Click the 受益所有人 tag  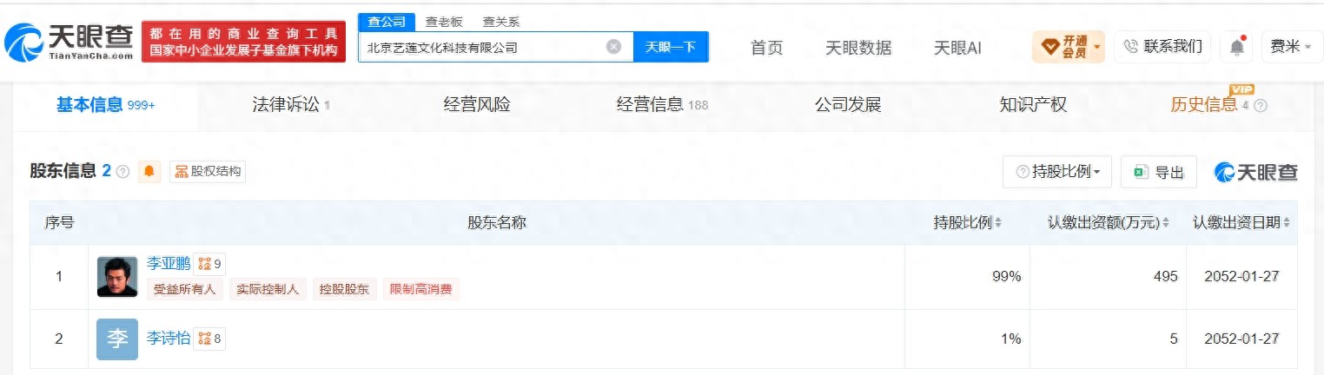point(184,289)
